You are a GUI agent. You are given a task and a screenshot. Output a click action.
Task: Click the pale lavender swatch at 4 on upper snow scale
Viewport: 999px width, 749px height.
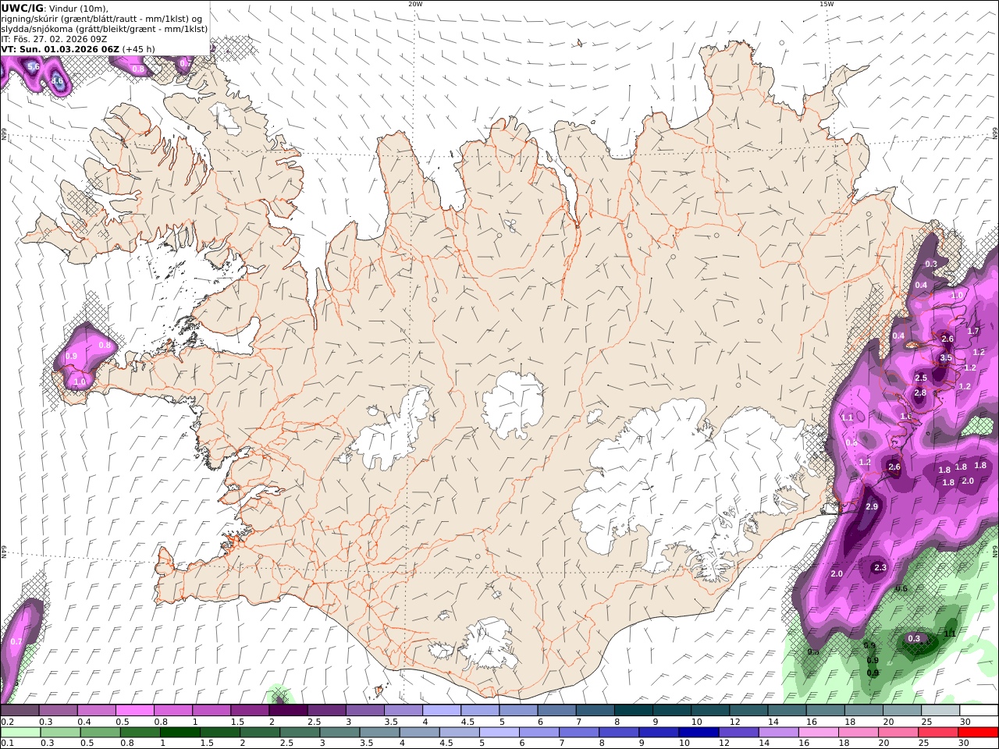click(441, 711)
